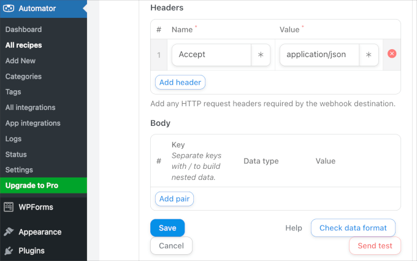Click the asterisk token icon beside application/json
This screenshot has width=417, height=261.
tap(369, 55)
